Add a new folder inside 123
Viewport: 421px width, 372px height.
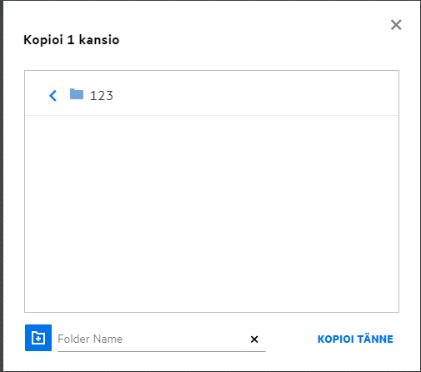(38, 338)
